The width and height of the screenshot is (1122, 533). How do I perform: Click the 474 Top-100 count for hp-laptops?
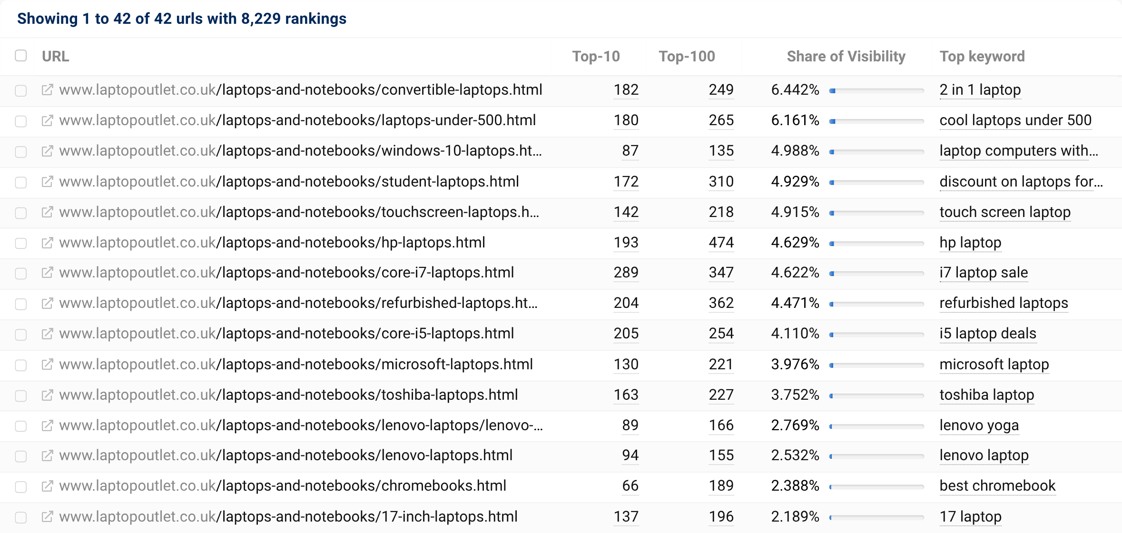pyautogui.click(x=721, y=243)
